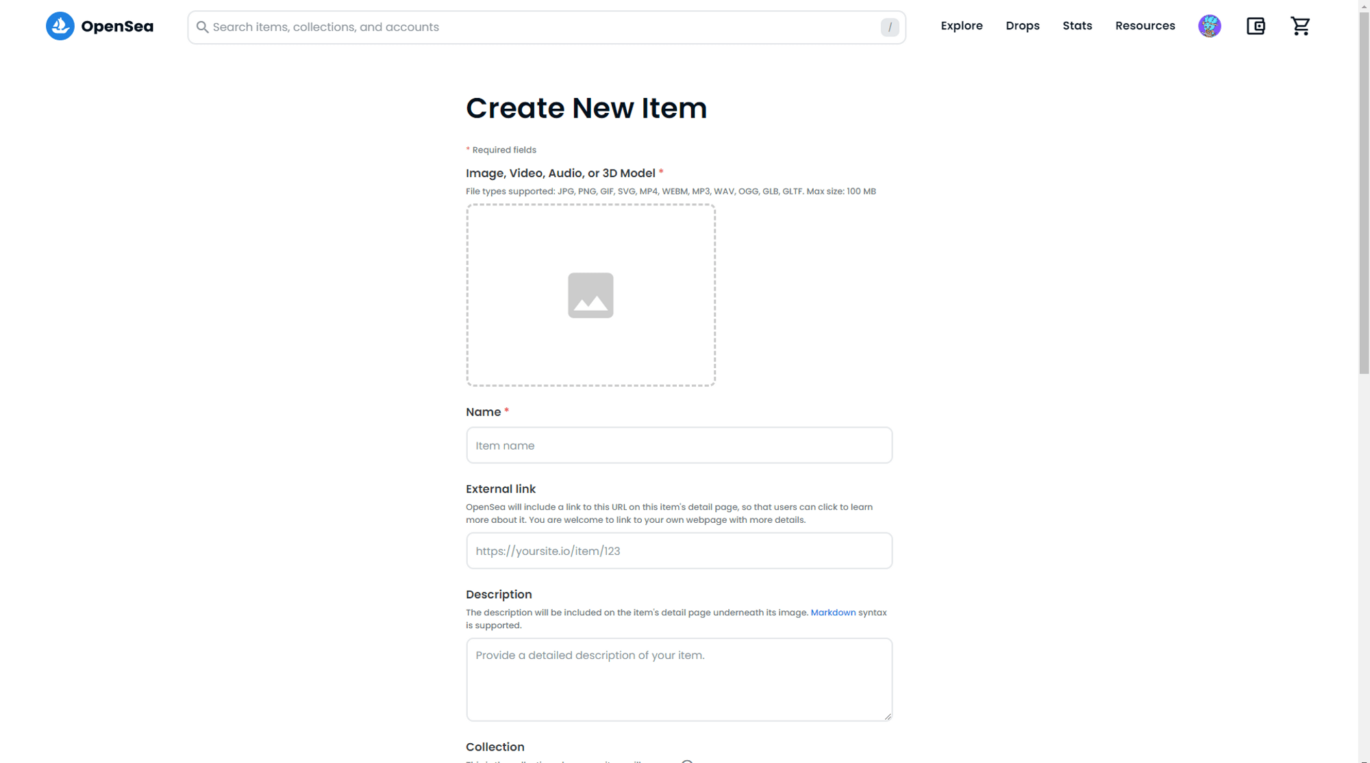The width and height of the screenshot is (1370, 763).
Task: Open the Explore menu
Action: 961,26
